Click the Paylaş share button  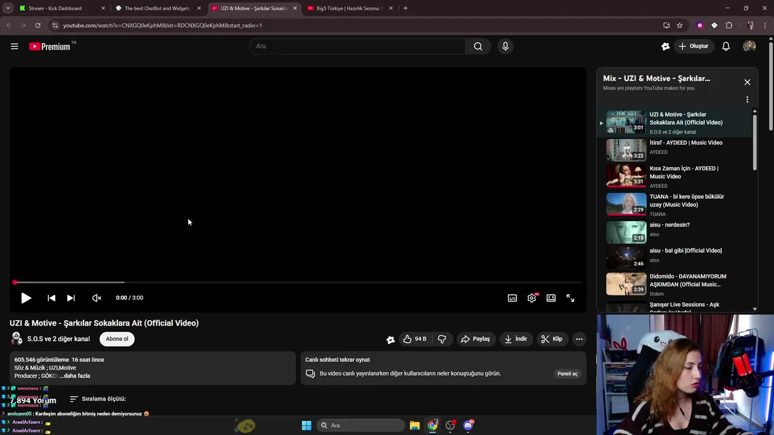[x=475, y=339]
